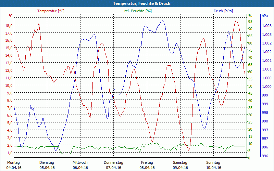
Task: Click the '17,0' temperature axis value
Action: click(x=9, y=33)
